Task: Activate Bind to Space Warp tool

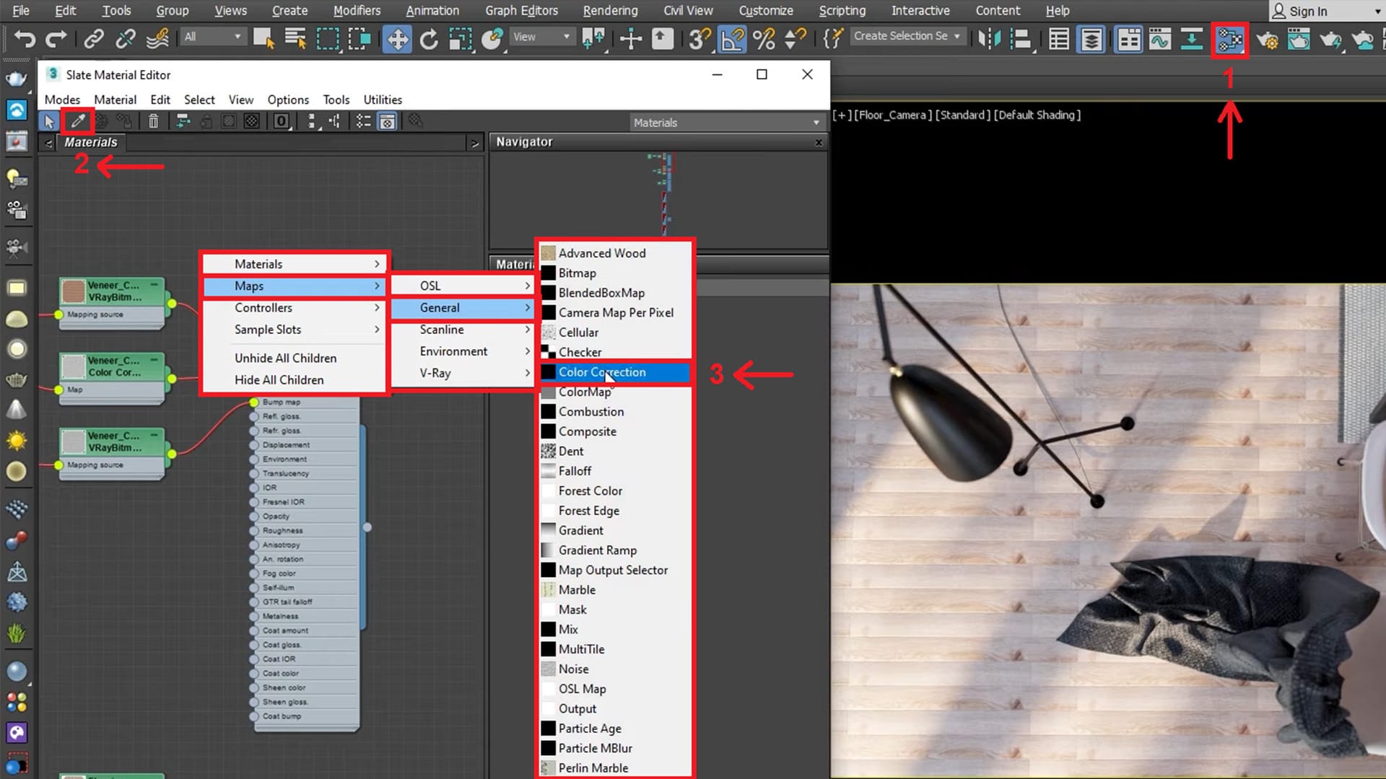Action: tap(157, 38)
